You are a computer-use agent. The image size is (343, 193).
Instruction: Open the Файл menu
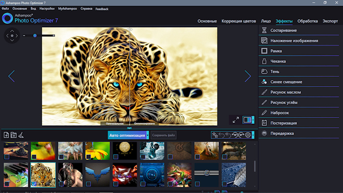(5, 9)
